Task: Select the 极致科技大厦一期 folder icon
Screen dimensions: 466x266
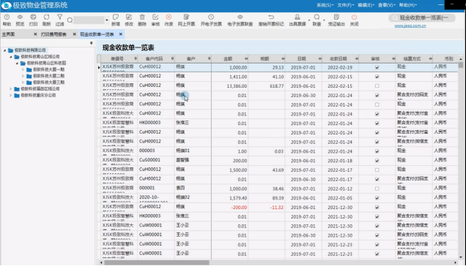Action: (x=29, y=69)
